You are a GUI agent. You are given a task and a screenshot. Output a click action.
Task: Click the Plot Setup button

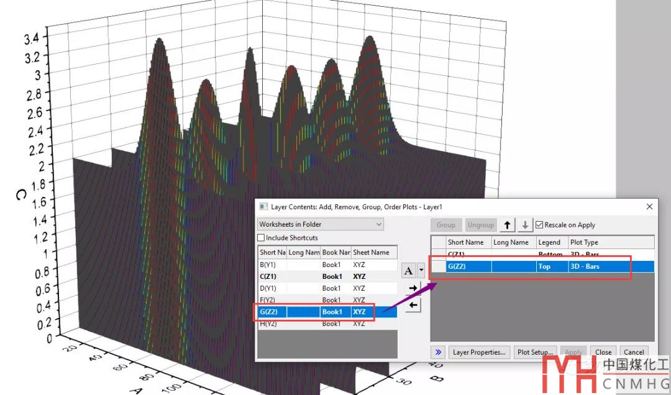point(536,352)
